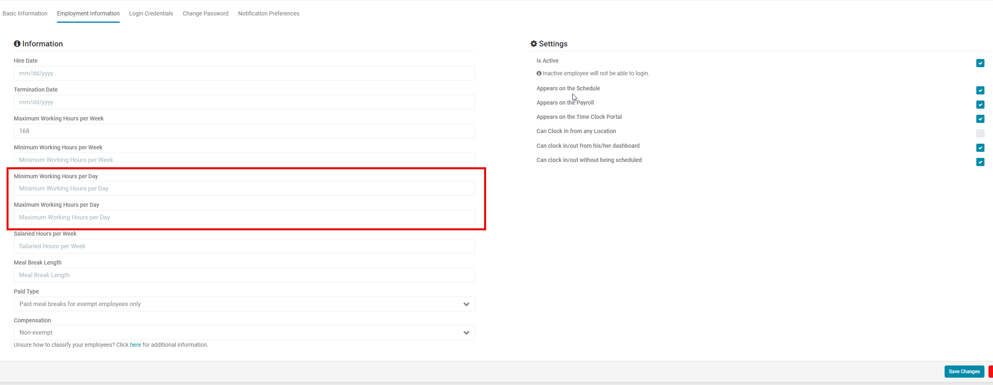Click the Paid Type chevron arrow
993x385 pixels.
click(x=466, y=304)
